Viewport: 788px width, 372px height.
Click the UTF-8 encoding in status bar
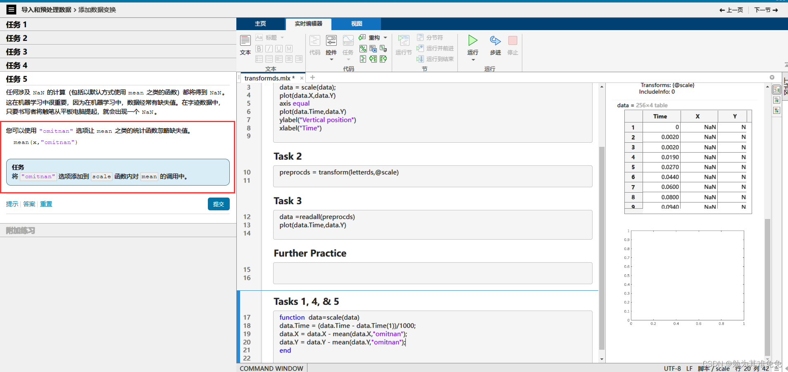(672, 368)
